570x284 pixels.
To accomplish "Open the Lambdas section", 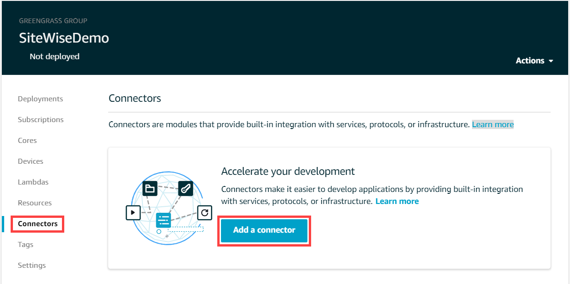I will tap(33, 182).
